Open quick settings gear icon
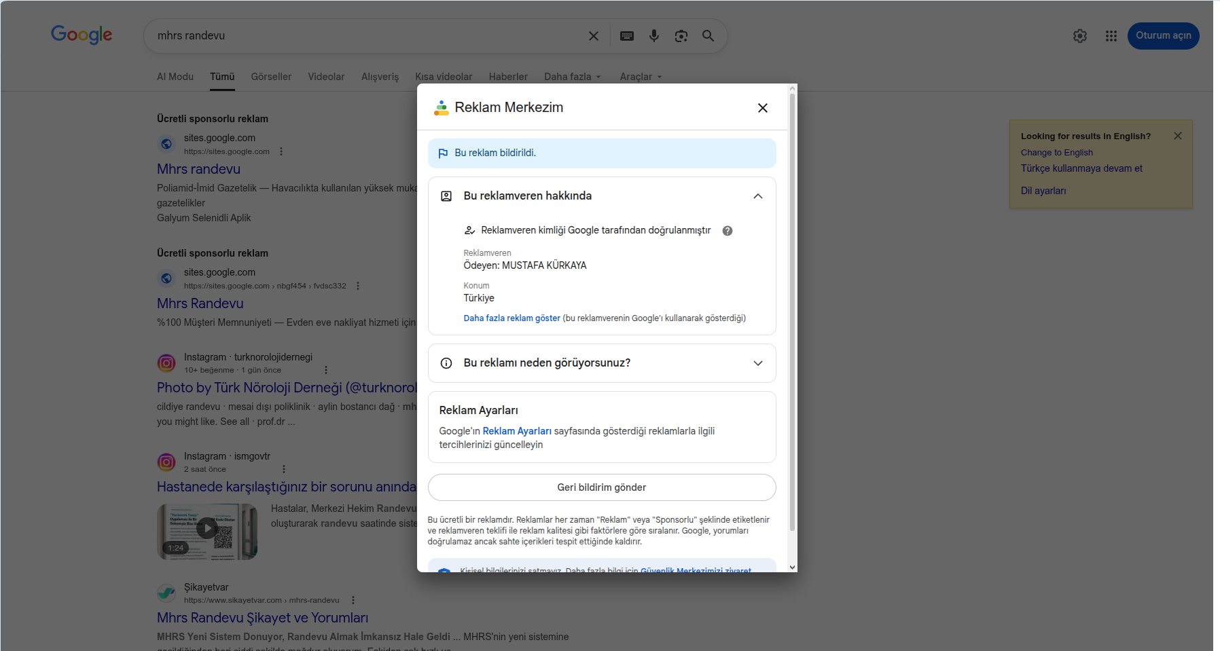Screen dimensions: 1220x651 (1080, 36)
